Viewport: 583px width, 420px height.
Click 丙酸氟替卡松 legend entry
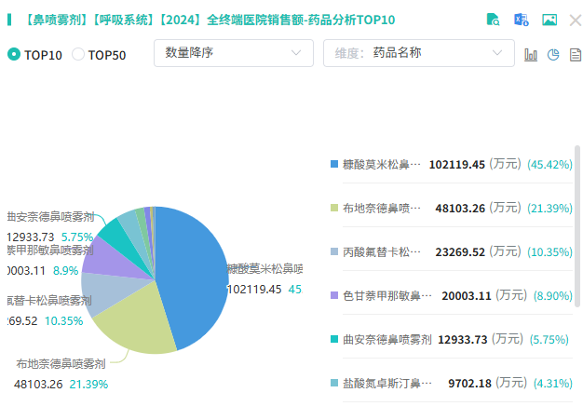[x=382, y=251]
